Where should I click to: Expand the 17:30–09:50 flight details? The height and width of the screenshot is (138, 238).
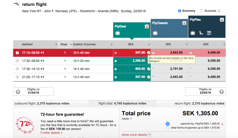(x=17, y=61)
